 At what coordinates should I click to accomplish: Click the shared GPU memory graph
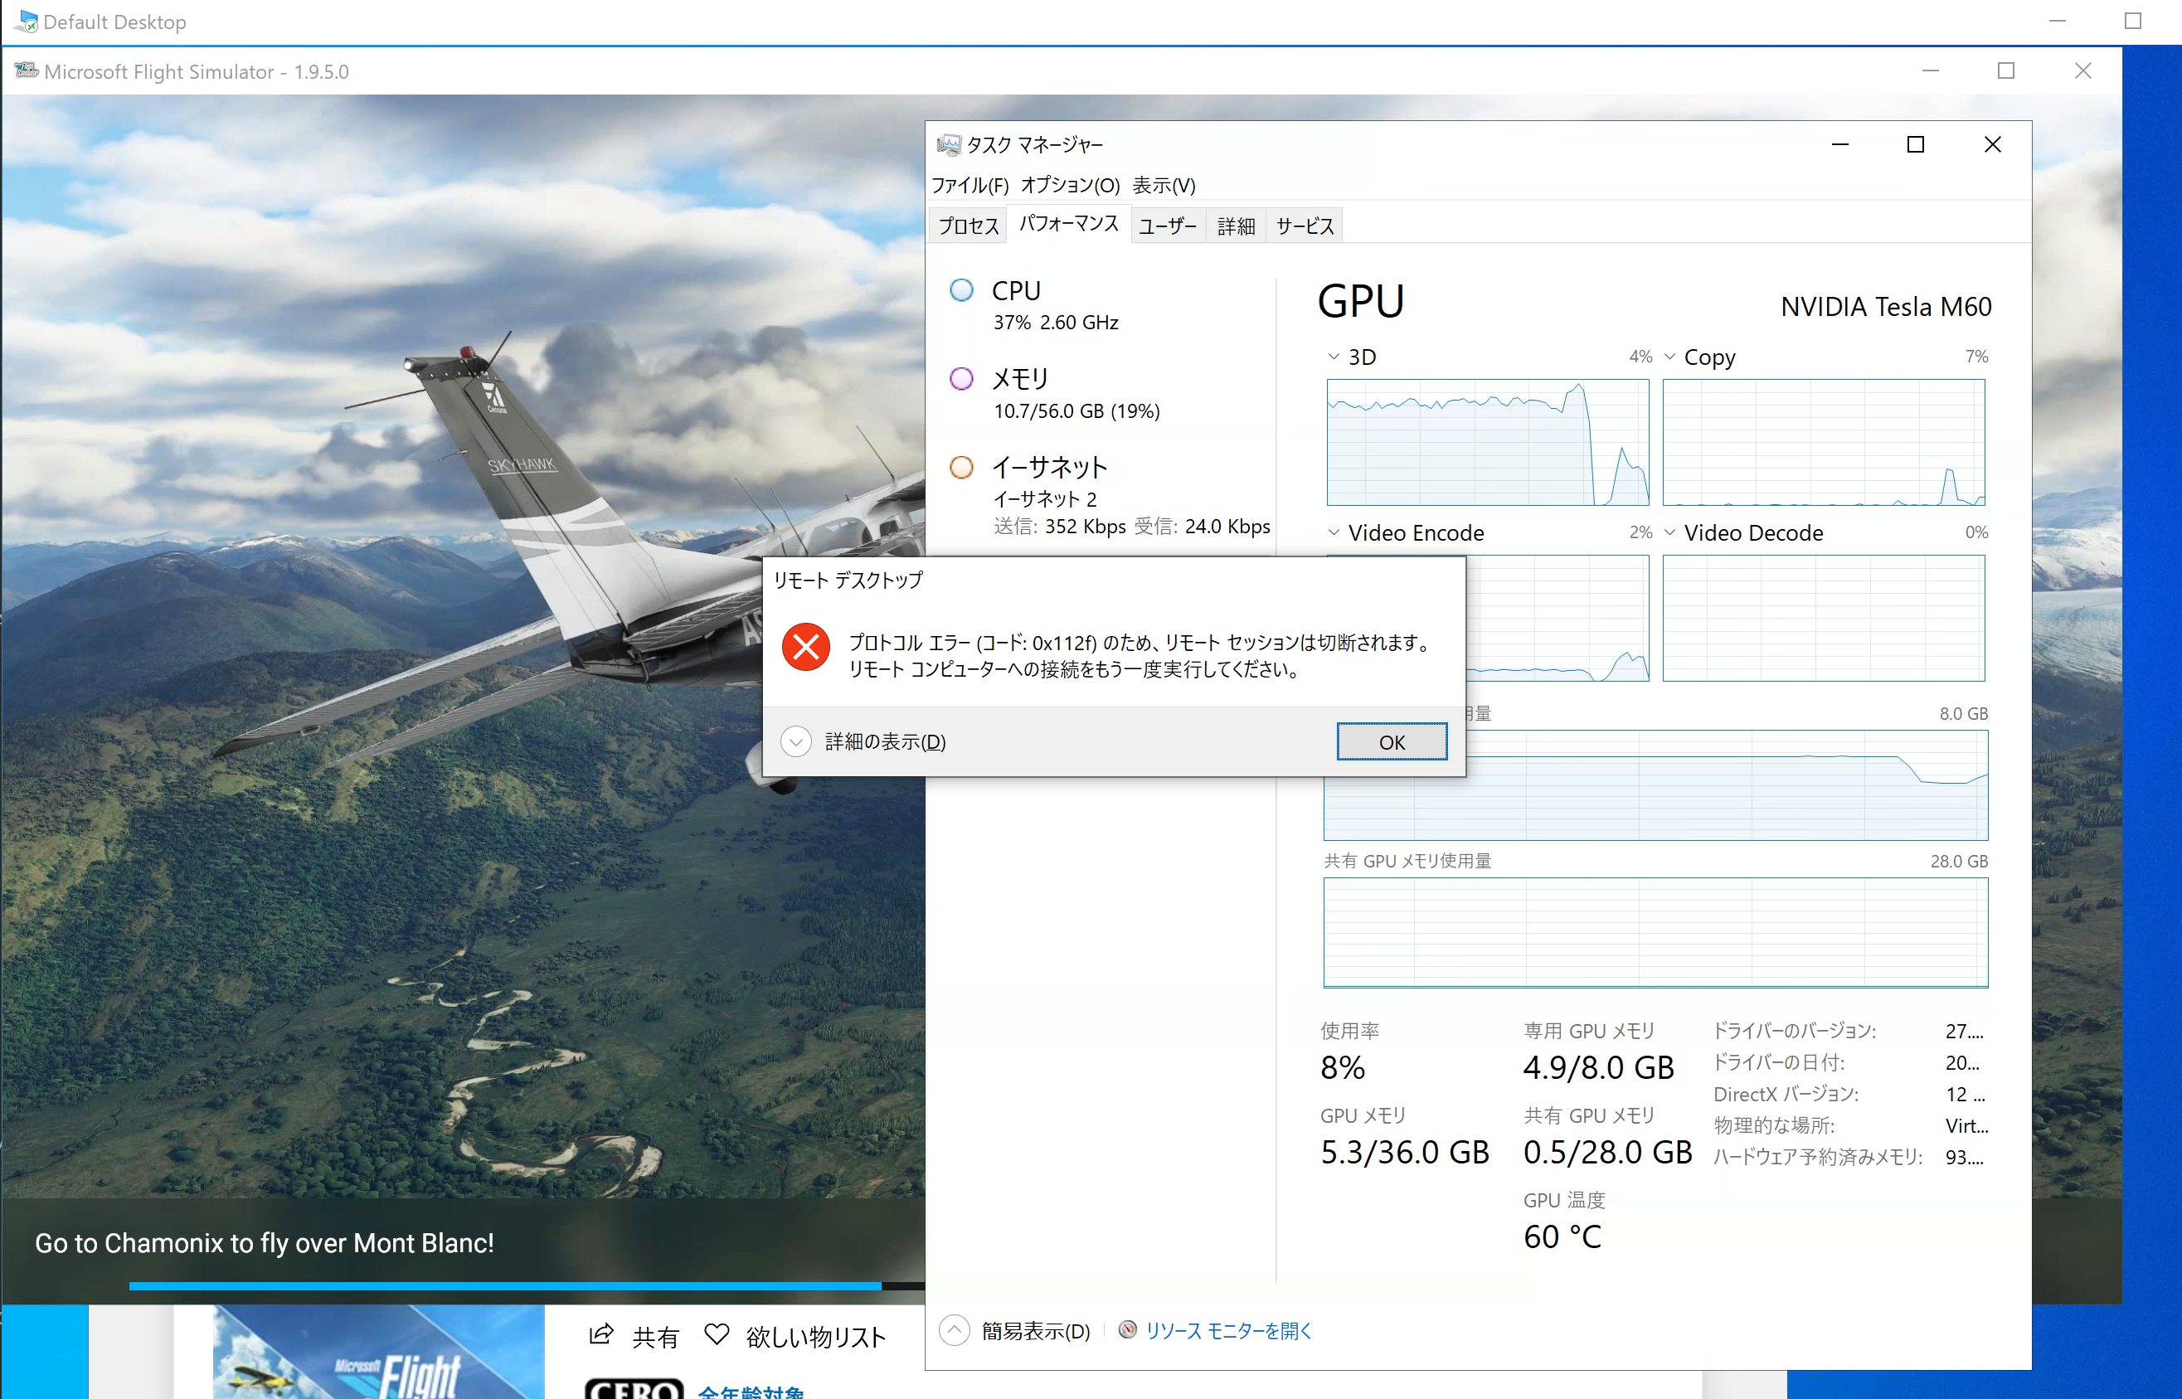click(x=1655, y=932)
